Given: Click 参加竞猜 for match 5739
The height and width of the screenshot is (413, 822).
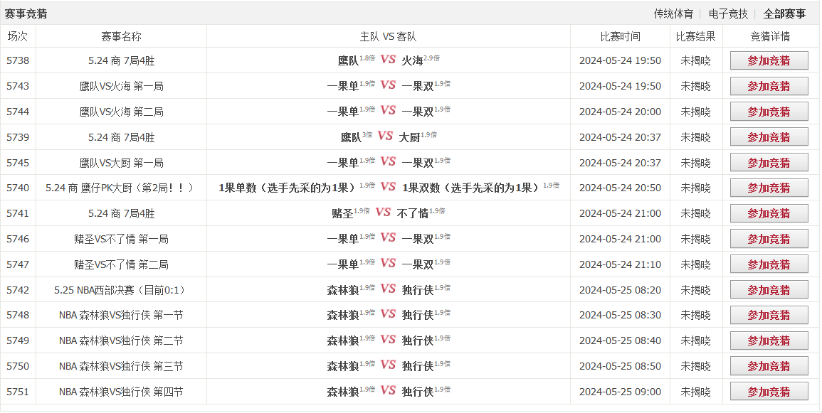Looking at the screenshot, I should point(769,137).
